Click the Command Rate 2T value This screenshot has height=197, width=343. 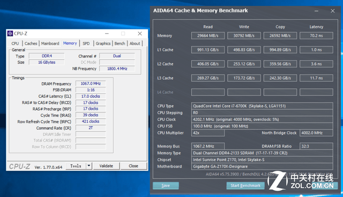pyautogui.click(x=91, y=127)
